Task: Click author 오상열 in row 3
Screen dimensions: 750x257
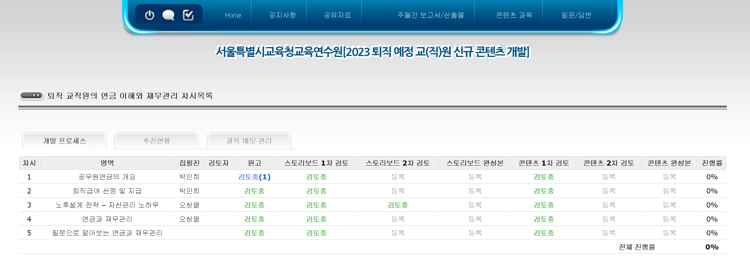Action: 189,205
